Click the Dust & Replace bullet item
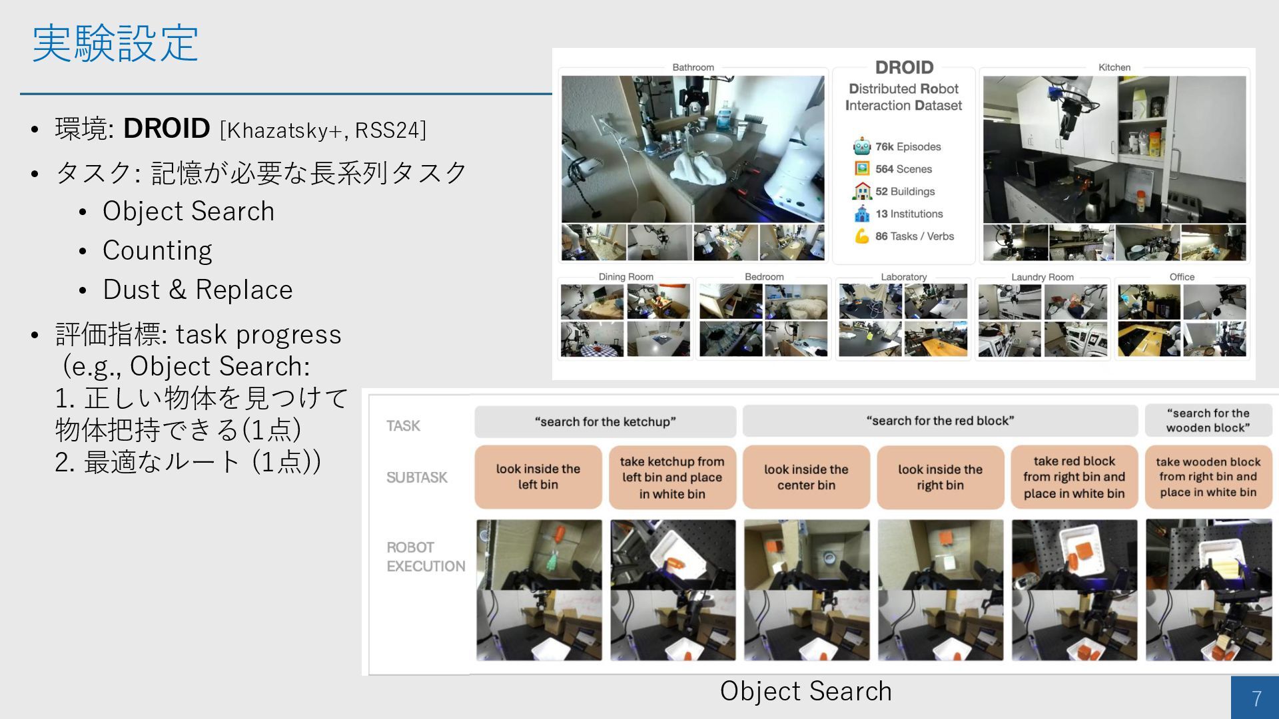This screenshot has width=1279, height=719. pyautogui.click(x=197, y=290)
